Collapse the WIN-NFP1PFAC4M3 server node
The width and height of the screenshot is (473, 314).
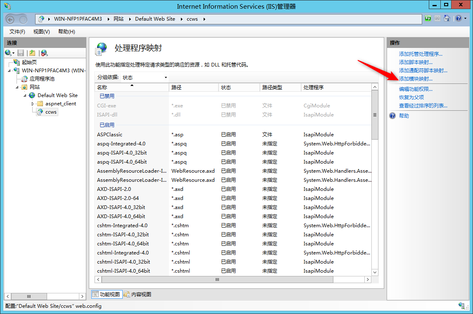point(10,71)
